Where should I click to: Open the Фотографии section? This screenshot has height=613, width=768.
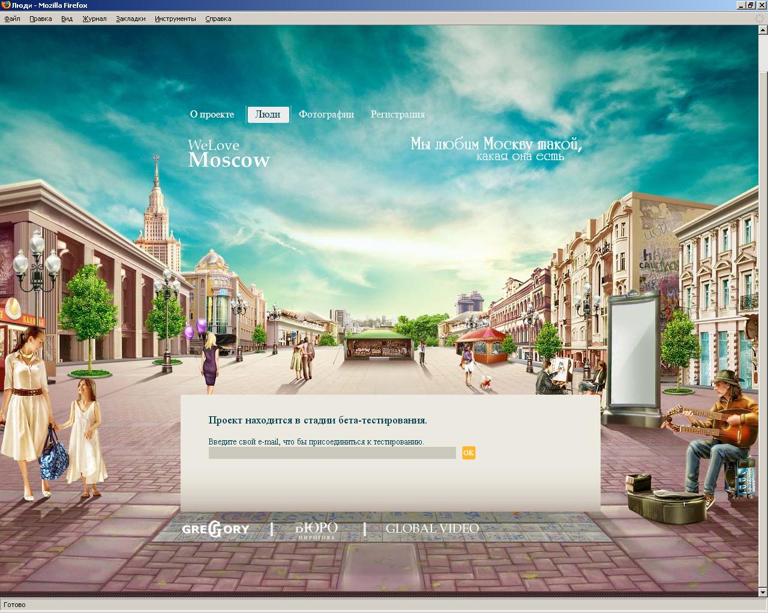point(326,115)
